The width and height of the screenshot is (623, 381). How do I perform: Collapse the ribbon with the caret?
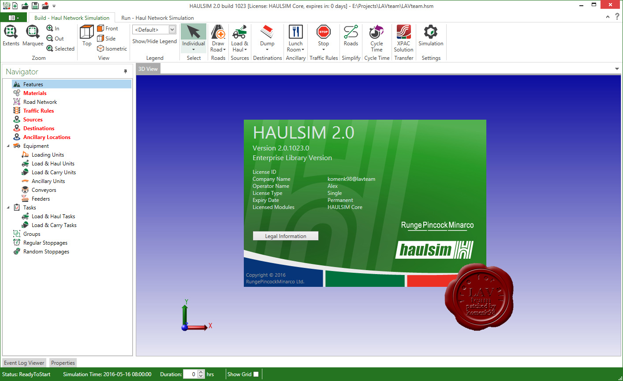click(608, 17)
